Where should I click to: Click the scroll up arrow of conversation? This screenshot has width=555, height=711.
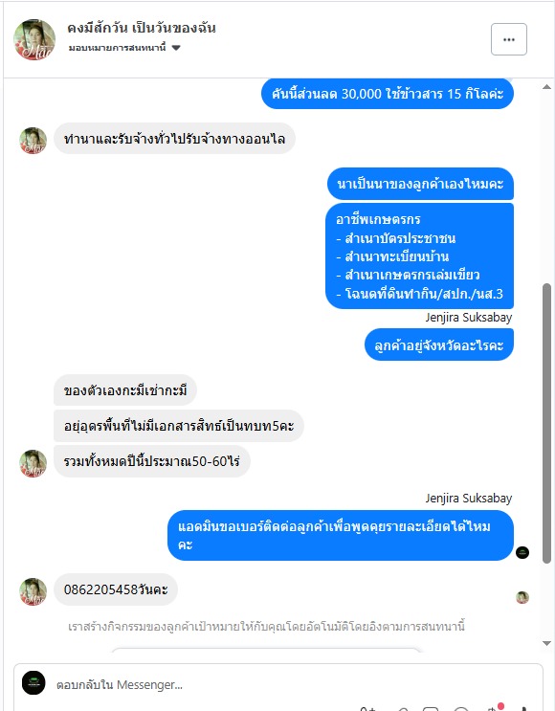coord(546,87)
